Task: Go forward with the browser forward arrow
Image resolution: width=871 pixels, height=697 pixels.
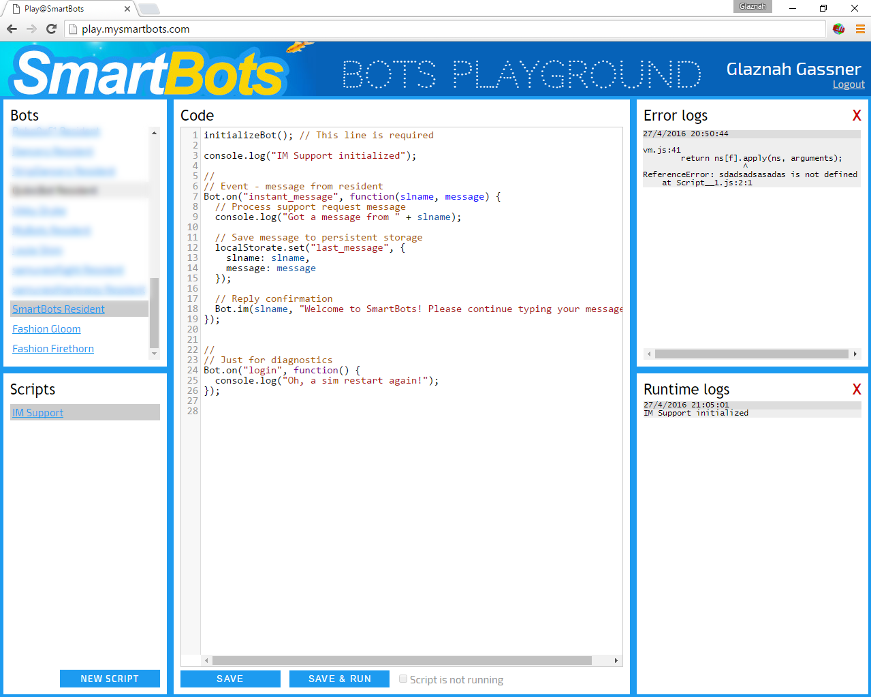Action: tap(31, 29)
